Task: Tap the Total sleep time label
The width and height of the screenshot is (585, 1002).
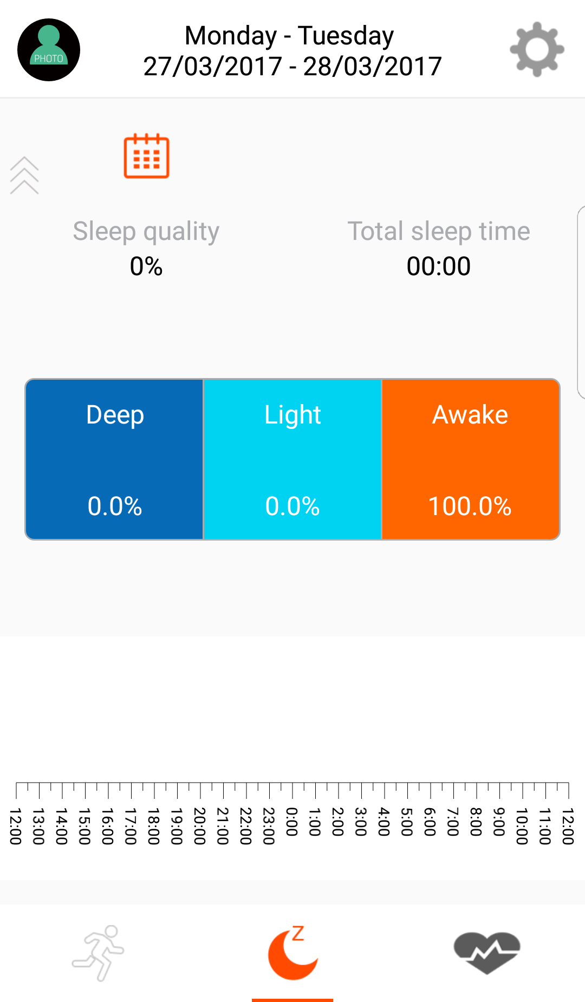Action: [x=439, y=231]
